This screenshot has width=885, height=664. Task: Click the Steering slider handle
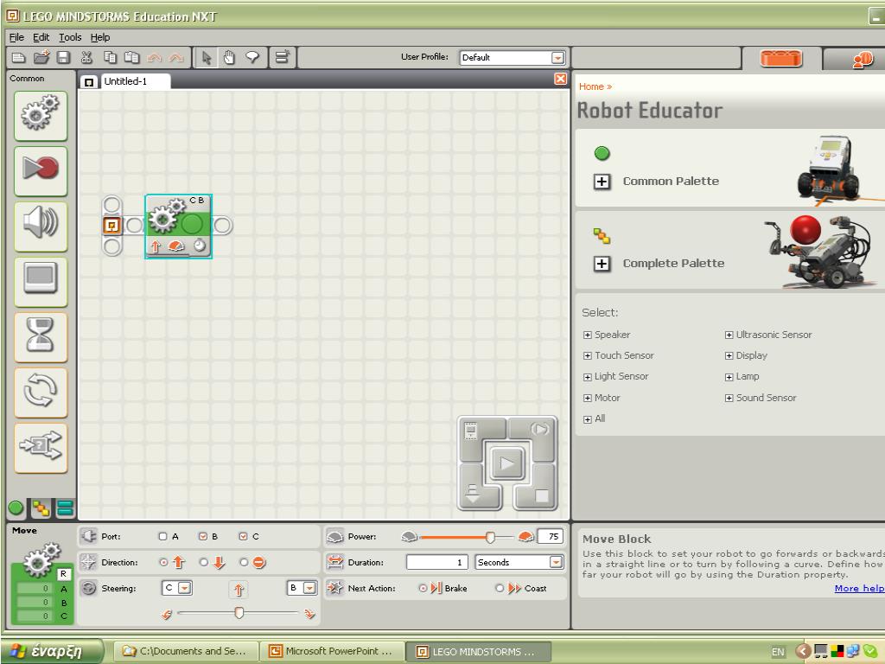pos(239,613)
